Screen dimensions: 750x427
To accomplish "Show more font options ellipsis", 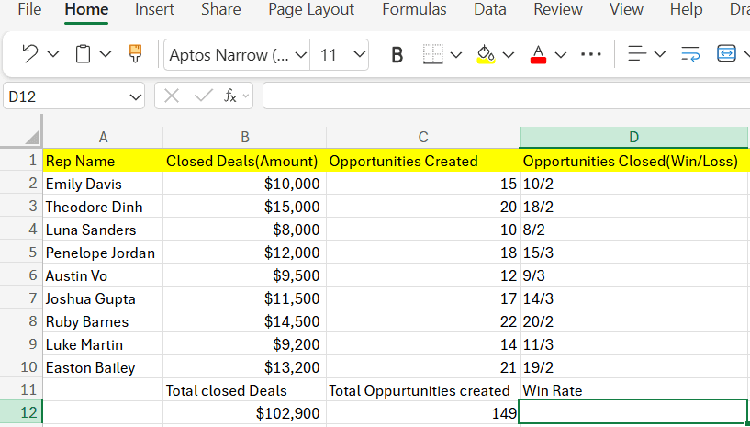I will (590, 54).
